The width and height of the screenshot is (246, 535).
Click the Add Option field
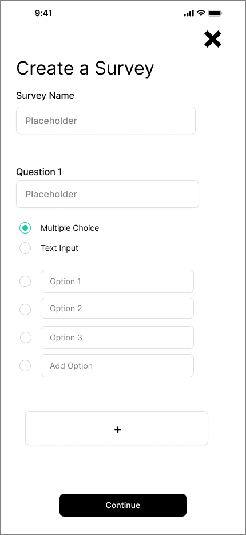pos(117,366)
